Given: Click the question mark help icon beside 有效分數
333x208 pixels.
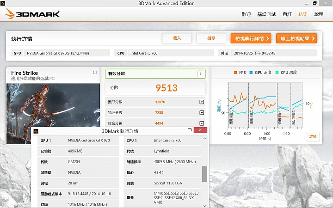Looking at the screenshot, I should (200, 73).
